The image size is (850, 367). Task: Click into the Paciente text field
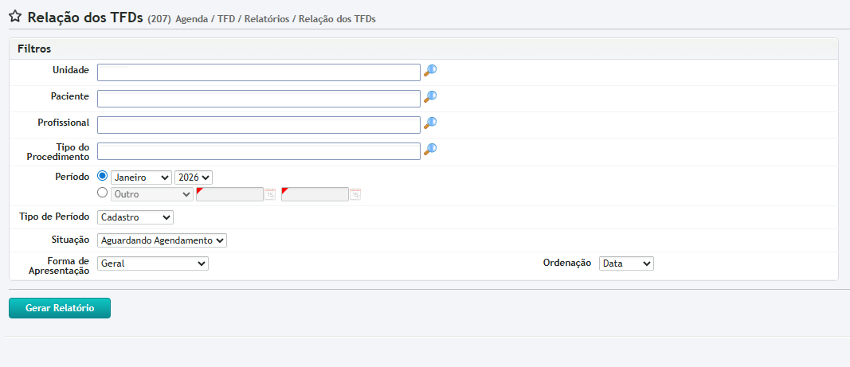[x=258, y=99]
